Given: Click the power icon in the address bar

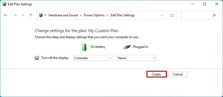Looking at the screenshot, I should click(41, 15).
